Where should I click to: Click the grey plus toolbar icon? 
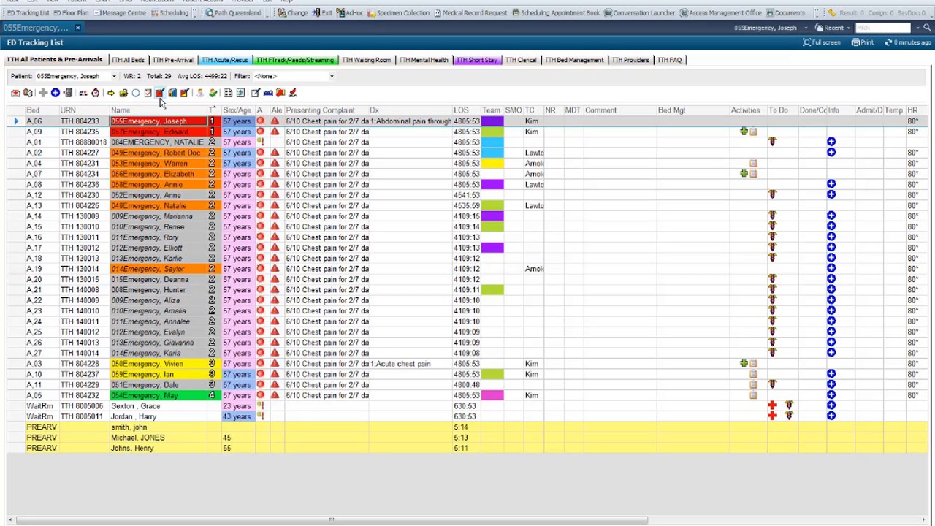pos(43,93)
